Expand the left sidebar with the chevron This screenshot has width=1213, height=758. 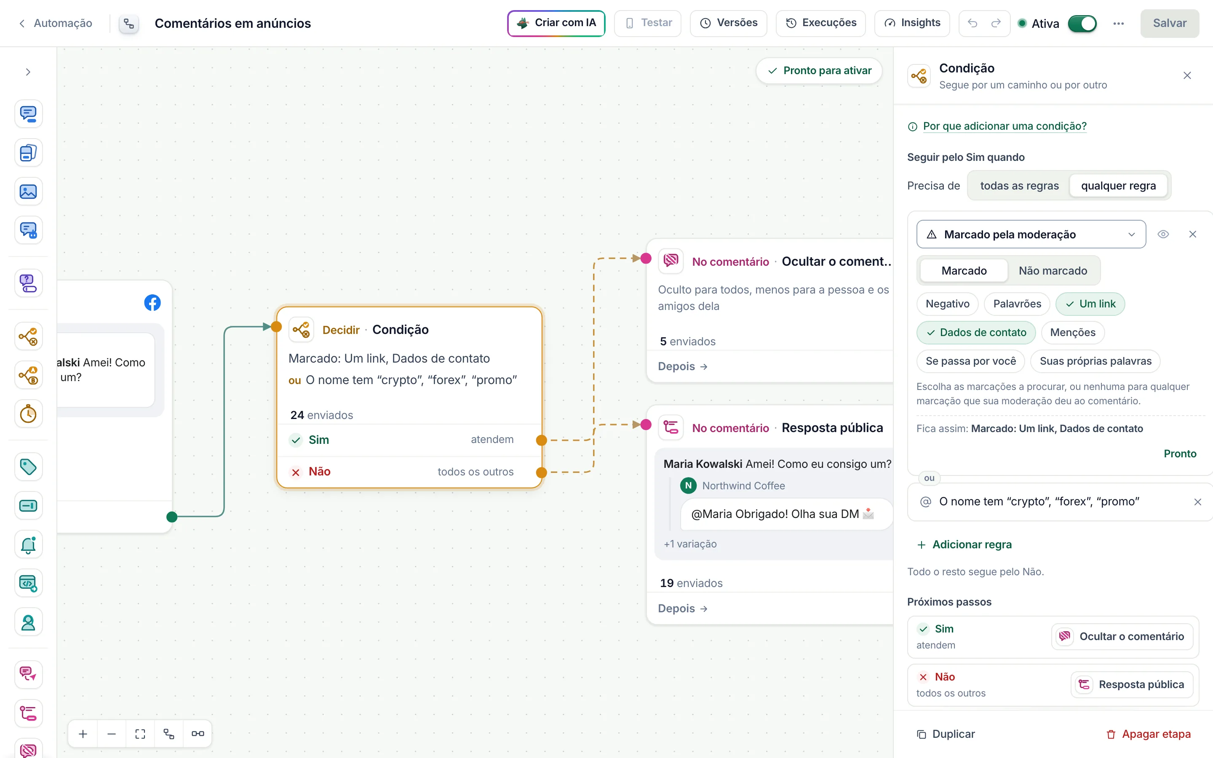point(28,72)
